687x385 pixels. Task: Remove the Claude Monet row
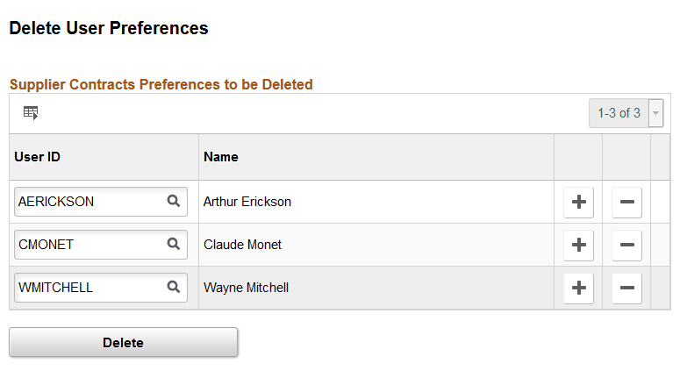coord(626,245)
